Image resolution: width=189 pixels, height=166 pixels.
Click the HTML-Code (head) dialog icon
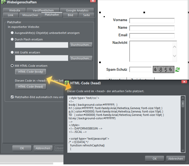(67, 83)
